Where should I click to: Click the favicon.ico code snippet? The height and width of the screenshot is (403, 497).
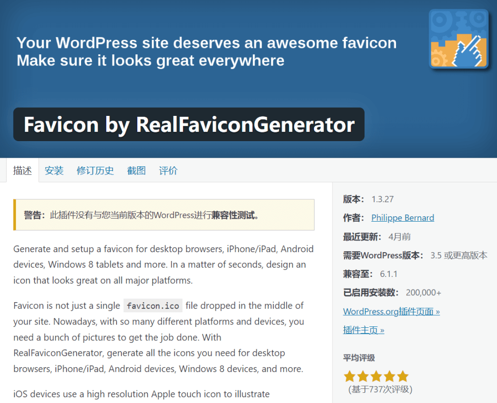[153, 306]
